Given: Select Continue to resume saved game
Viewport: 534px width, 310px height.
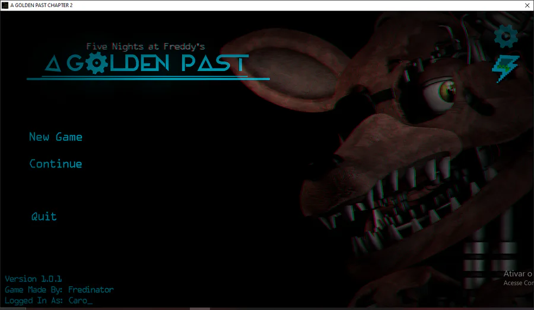Looking at the screenshot, I should tap(56, 164).
